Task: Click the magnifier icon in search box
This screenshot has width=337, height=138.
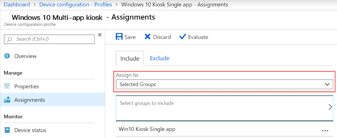Action: coord(10,39)
